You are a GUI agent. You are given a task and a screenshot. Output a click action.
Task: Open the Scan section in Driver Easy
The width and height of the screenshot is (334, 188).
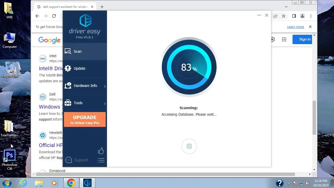coord(85,51)
